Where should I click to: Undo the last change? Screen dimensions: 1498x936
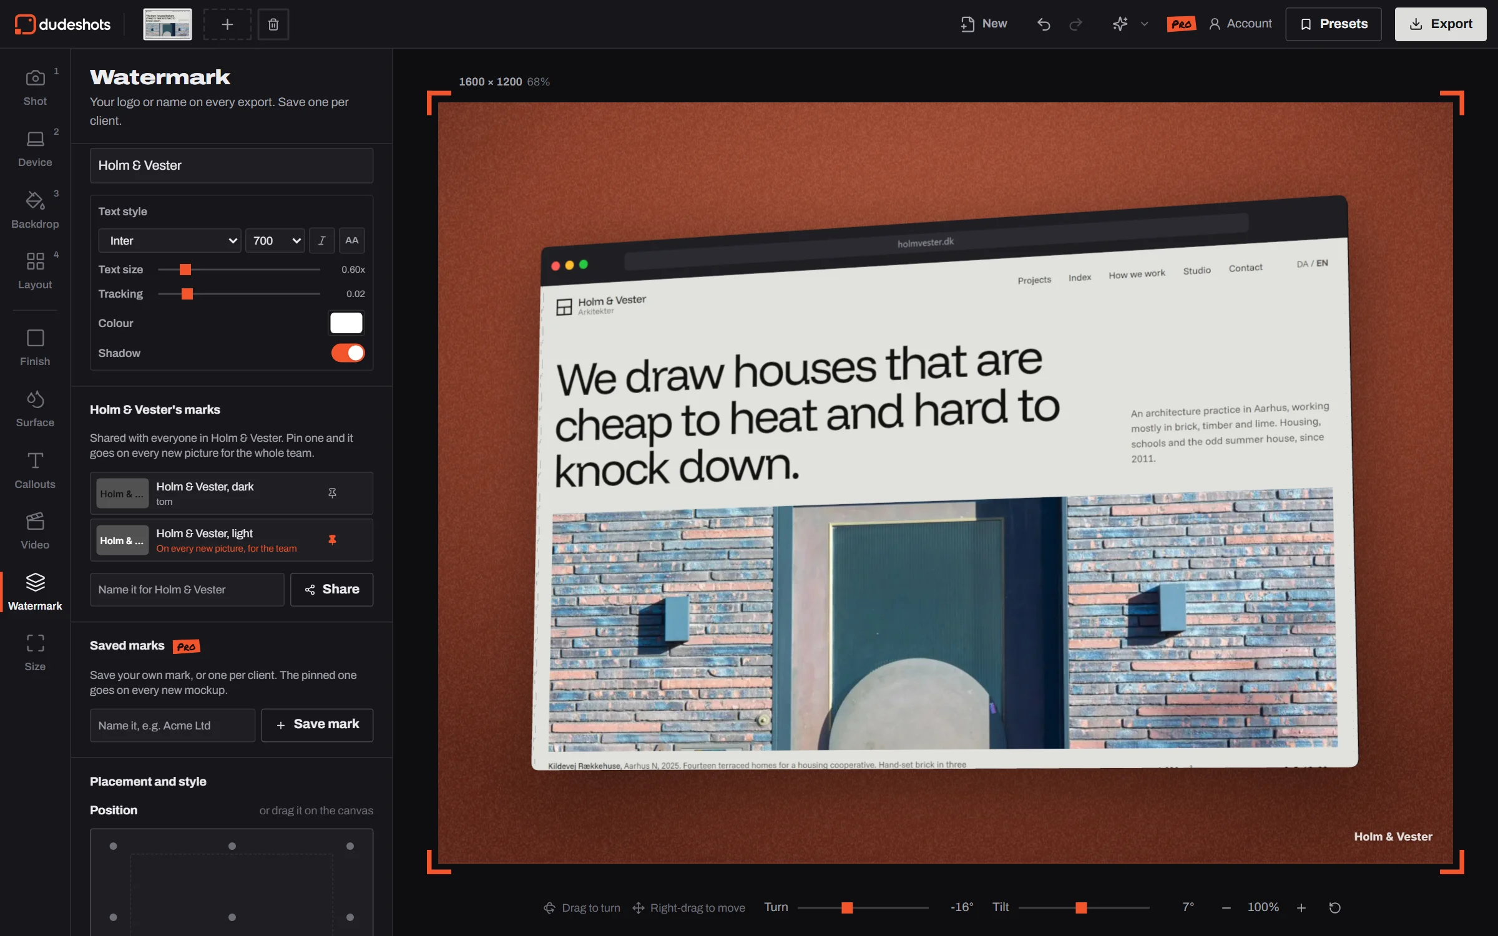[1044, 24]
